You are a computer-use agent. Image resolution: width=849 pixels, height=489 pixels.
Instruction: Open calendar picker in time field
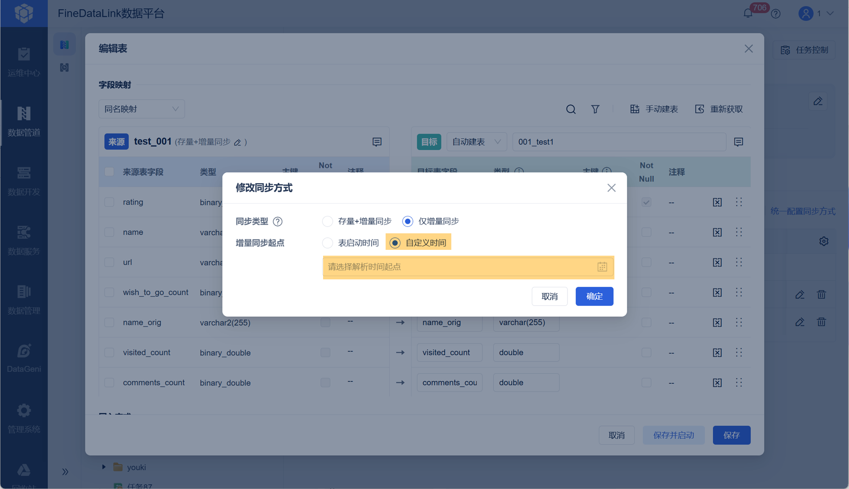pos(602,267)
